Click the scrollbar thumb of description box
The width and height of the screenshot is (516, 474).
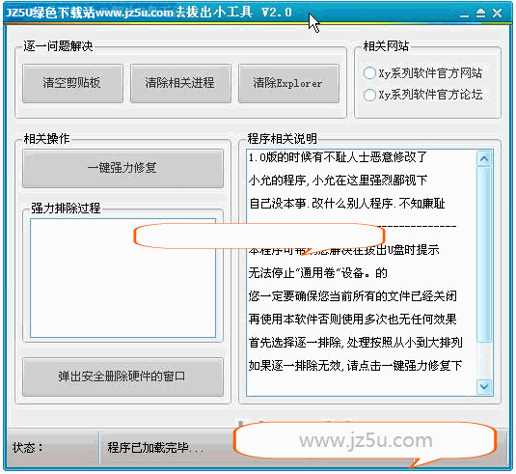click(x=484, y=254)
